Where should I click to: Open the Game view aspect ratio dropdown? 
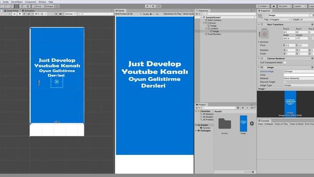tap(128, 14)
